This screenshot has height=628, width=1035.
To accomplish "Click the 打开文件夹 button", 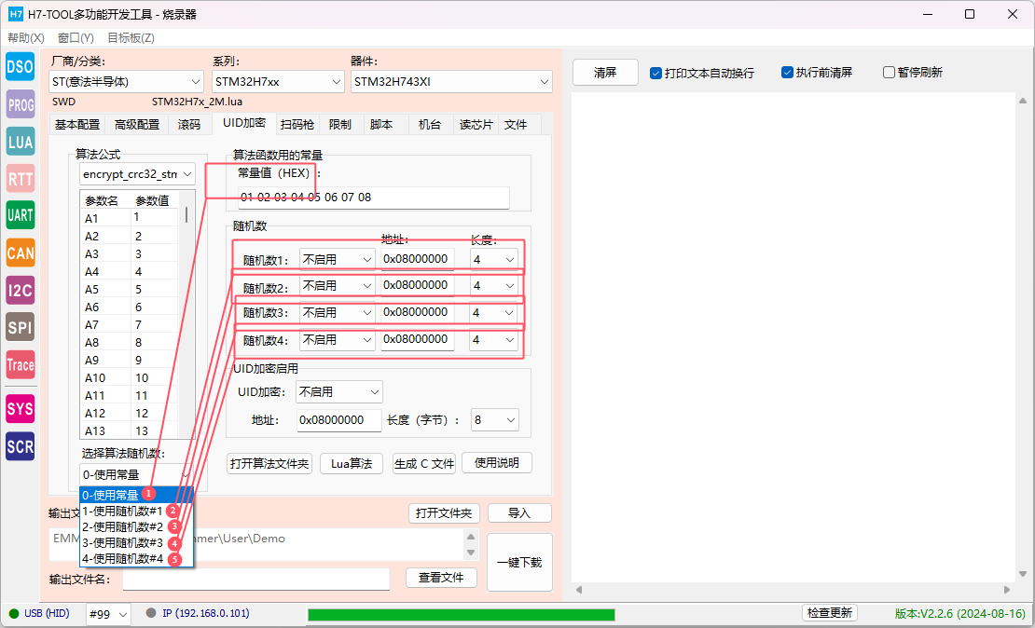I will pyautogui.click(x=444, y=513).
